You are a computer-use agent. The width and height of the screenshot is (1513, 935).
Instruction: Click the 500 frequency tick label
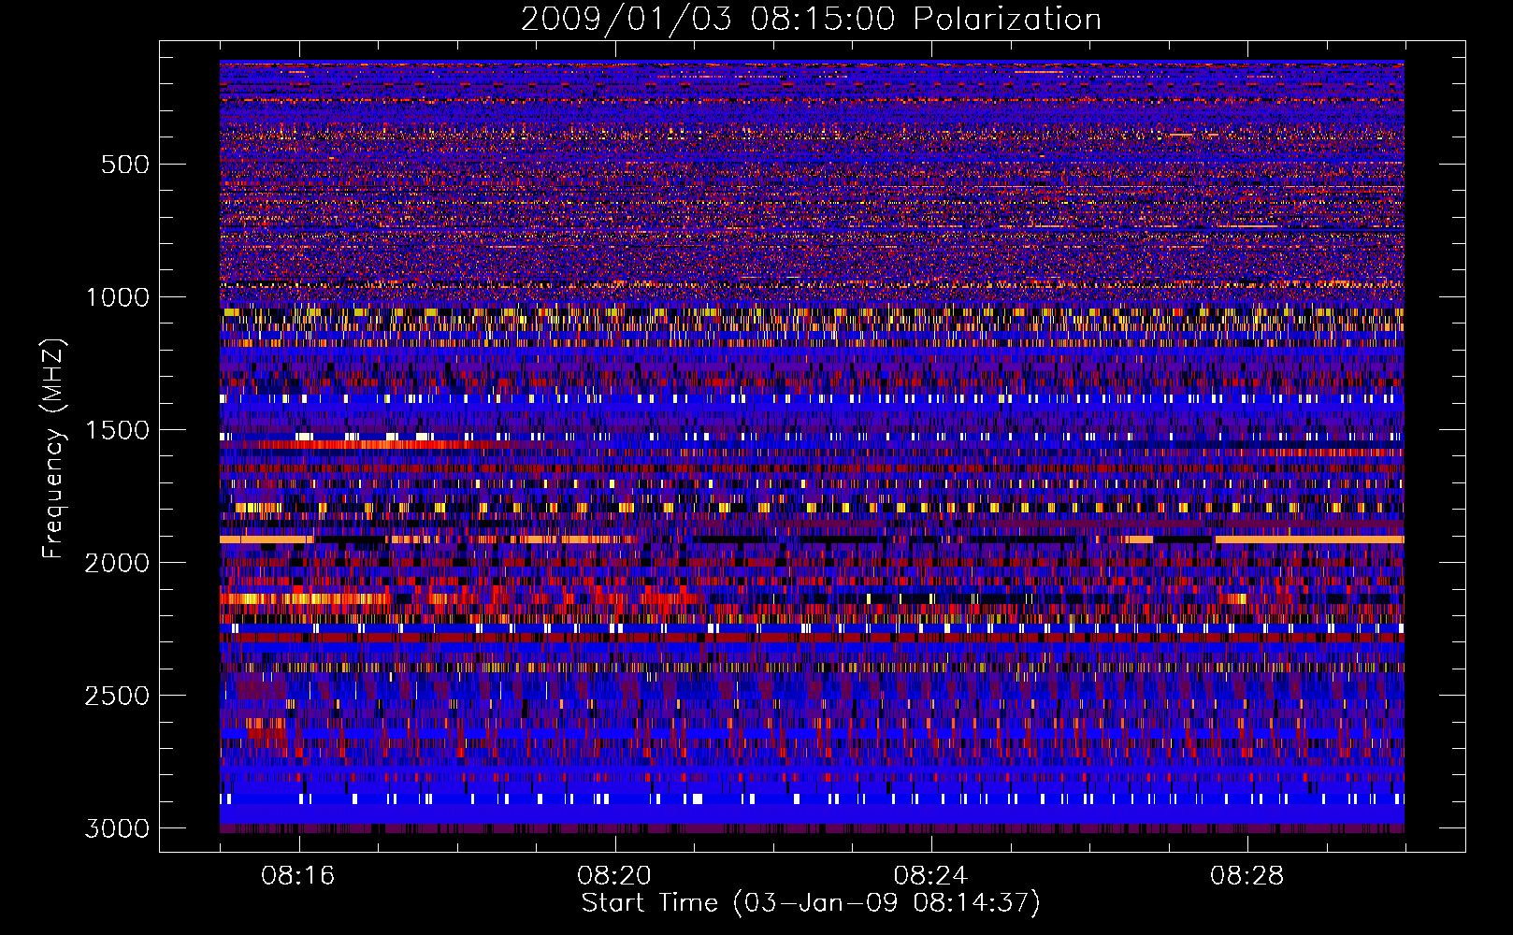click(125, 165)
